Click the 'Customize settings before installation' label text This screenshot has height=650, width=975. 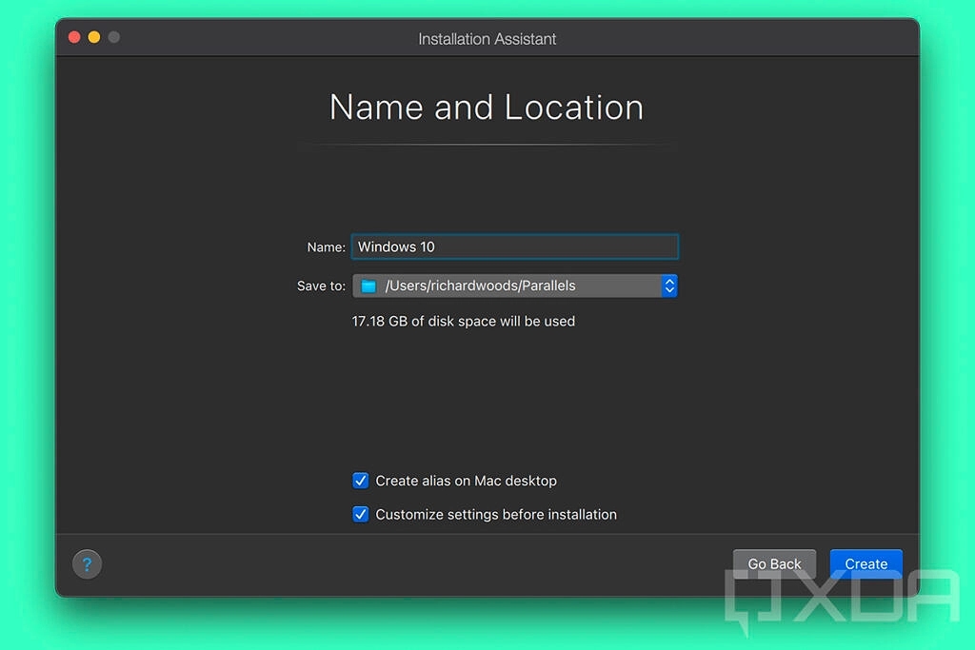coord(496,515)
